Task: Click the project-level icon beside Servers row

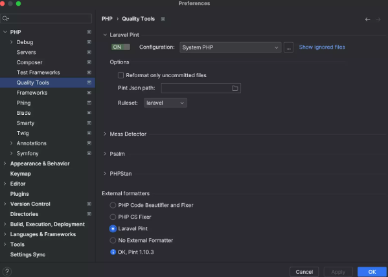Action: point(89,53)
